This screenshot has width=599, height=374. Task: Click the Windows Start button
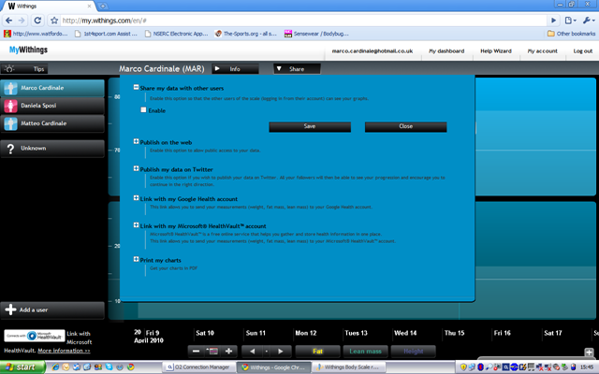(x=22, y=367)
